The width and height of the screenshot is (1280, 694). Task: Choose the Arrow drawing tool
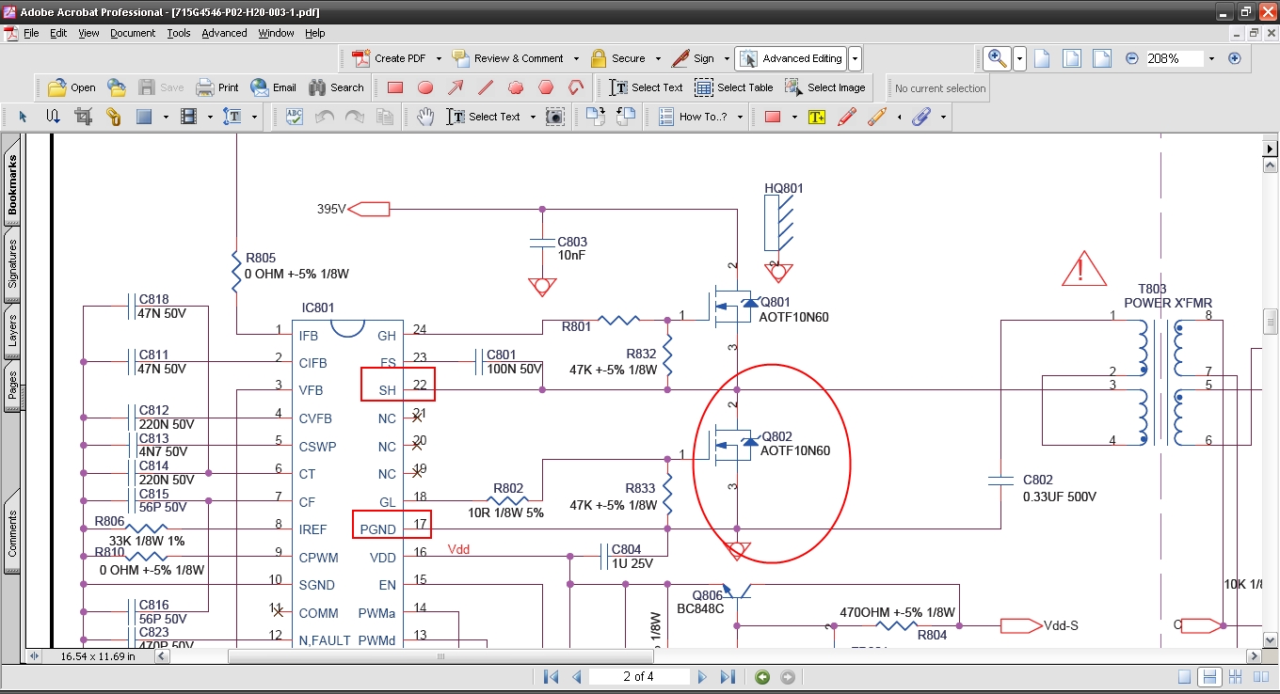456,87
